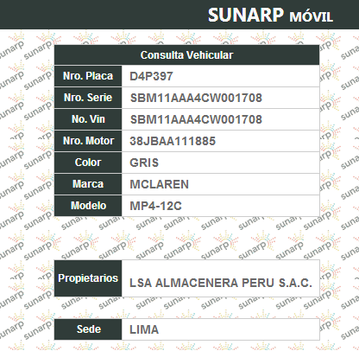This screenshot has width=359, height=351.
Task: Select the Nro. Serie value SBM11AAA4CW001708
Action: 196,98
